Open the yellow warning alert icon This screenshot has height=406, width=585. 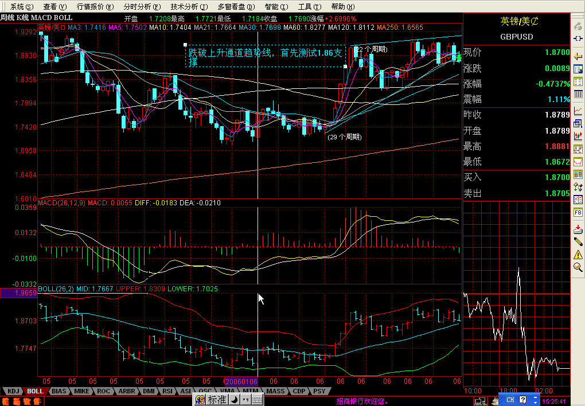(578, 255)
